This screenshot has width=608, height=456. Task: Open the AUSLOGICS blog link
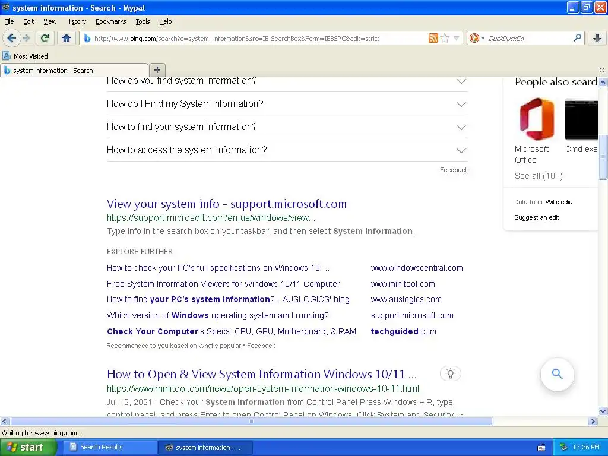coord(228,299)
